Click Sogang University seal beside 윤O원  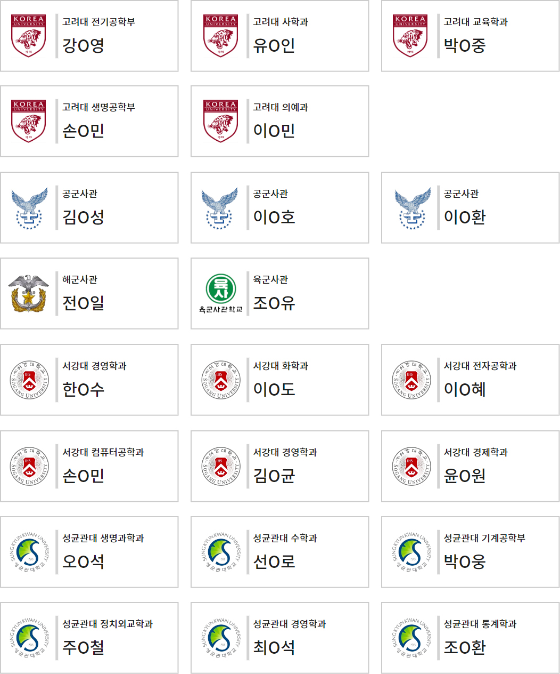411,467
